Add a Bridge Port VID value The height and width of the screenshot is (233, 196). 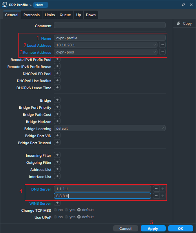[57, 136]
